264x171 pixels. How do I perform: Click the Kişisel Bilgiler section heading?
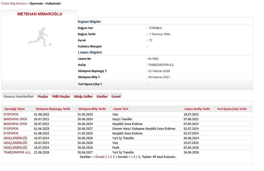89,22
